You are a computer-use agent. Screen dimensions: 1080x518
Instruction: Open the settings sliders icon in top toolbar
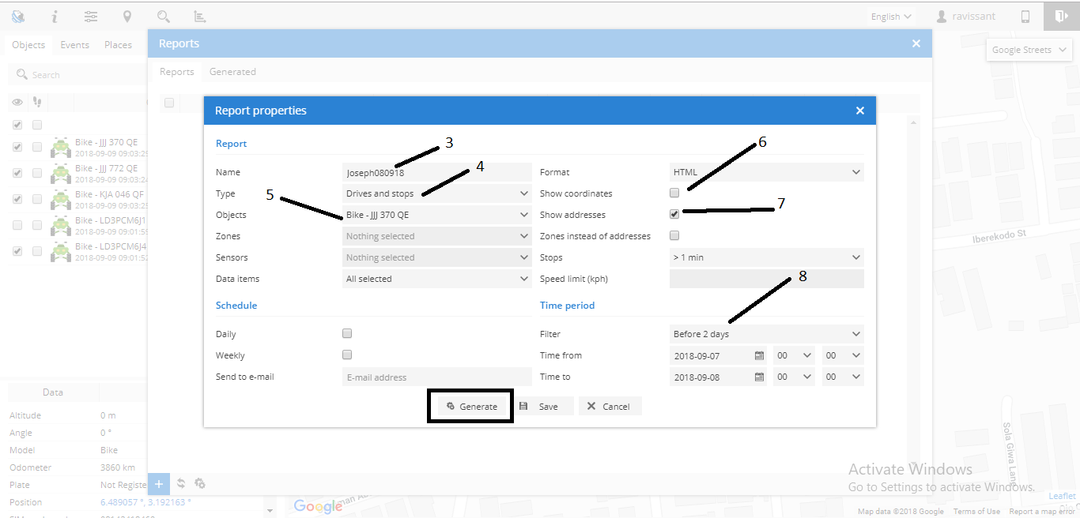pos(91,16)
